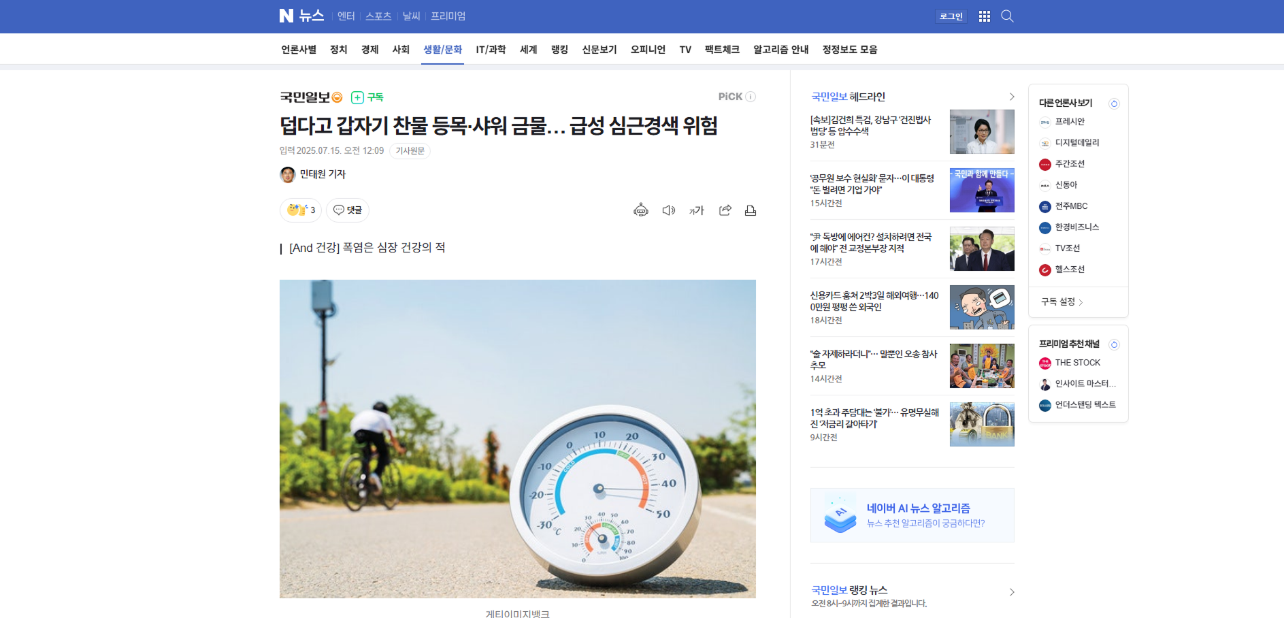Open the 기사원문 original article link
The height and width of the screenshot is (618, 1284).
click(410, 151)
